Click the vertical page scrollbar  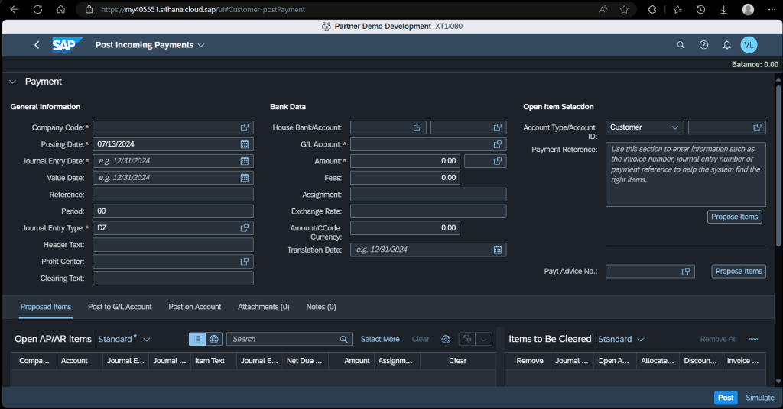tap(778, 166)
